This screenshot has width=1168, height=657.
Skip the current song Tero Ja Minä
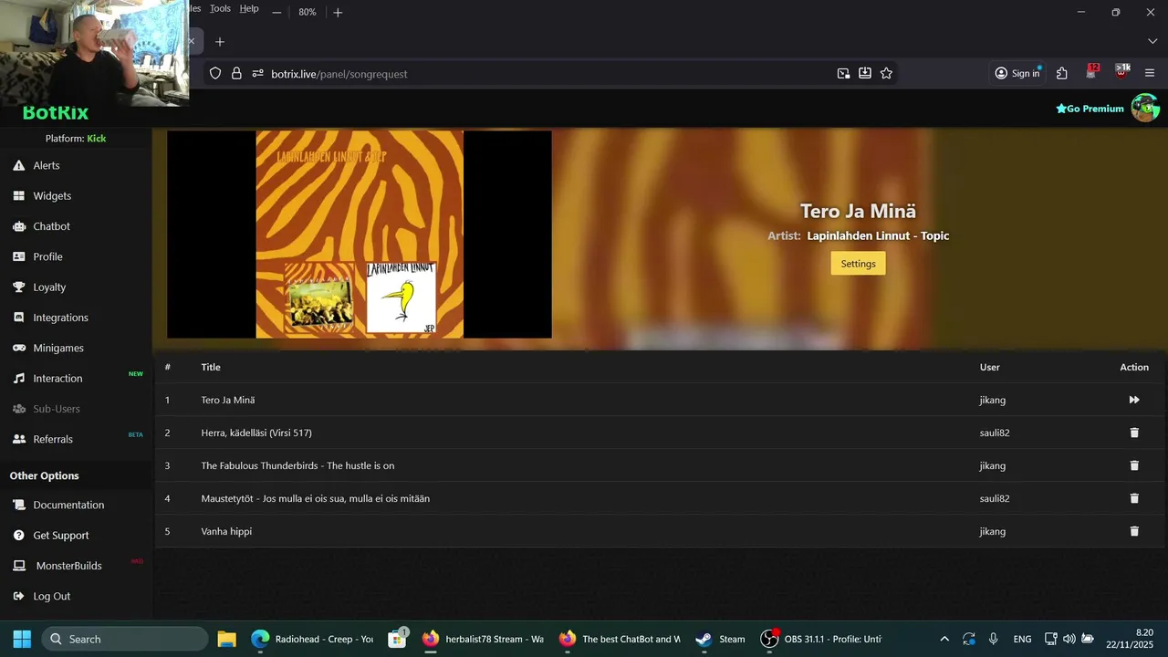1134,400
